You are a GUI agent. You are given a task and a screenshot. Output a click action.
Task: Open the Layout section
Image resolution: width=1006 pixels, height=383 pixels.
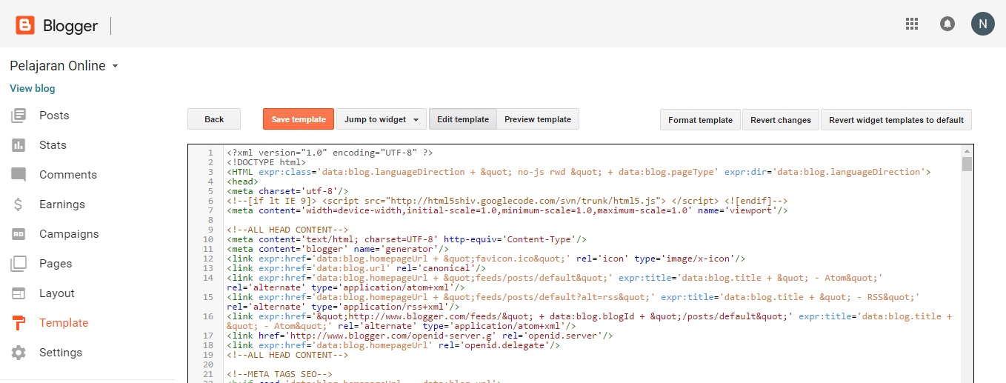[57, 293]
